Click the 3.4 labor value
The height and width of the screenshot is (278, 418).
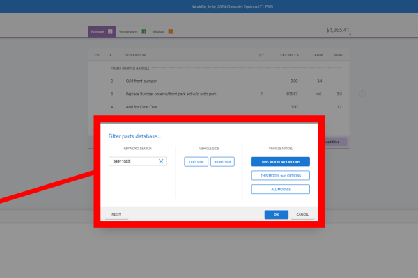coord(320,81)
